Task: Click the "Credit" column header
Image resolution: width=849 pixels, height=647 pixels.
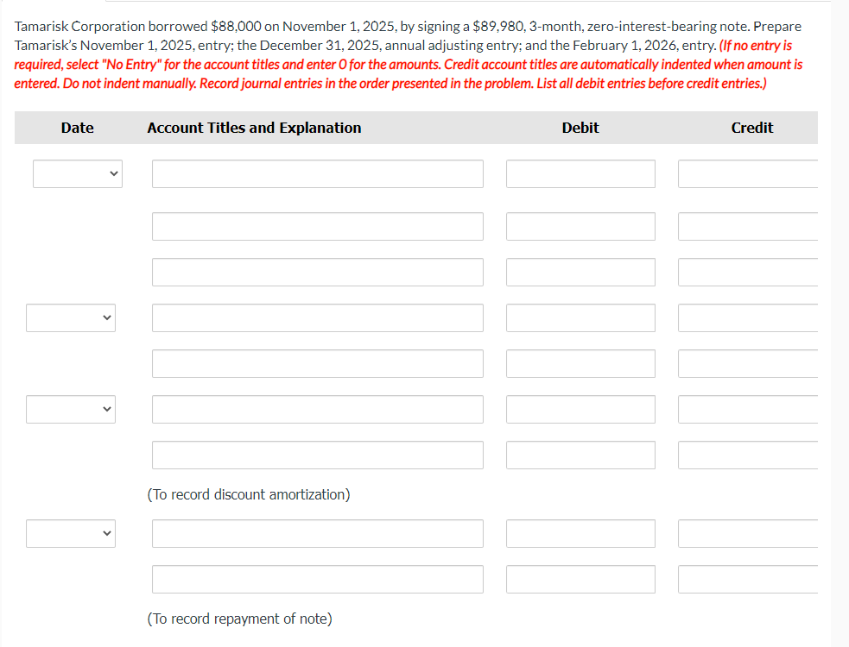Action: point(752,128)
